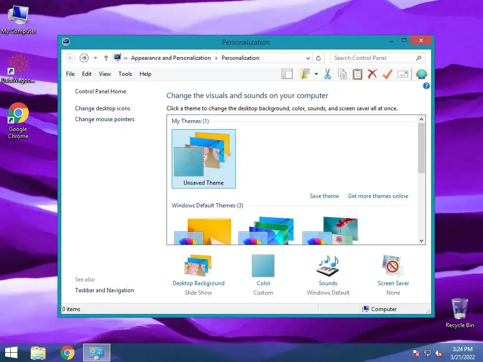
Task: Click the search magnifier icon
Action: click(419, 58)
